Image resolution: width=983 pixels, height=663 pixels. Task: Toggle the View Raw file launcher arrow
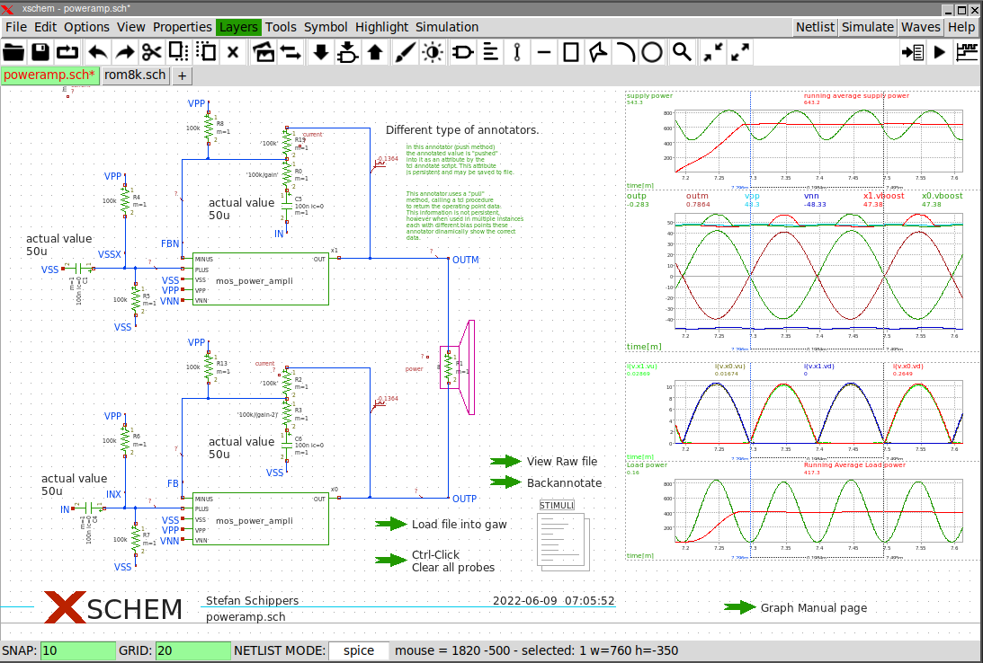(x=506, y=461)
